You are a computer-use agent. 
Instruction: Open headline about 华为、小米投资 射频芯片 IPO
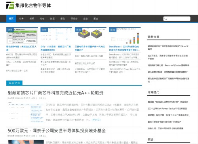[55, 48]
